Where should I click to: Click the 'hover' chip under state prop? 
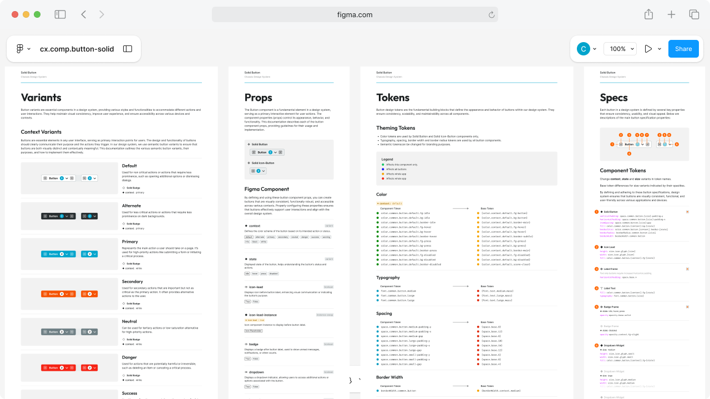point(255,273)
